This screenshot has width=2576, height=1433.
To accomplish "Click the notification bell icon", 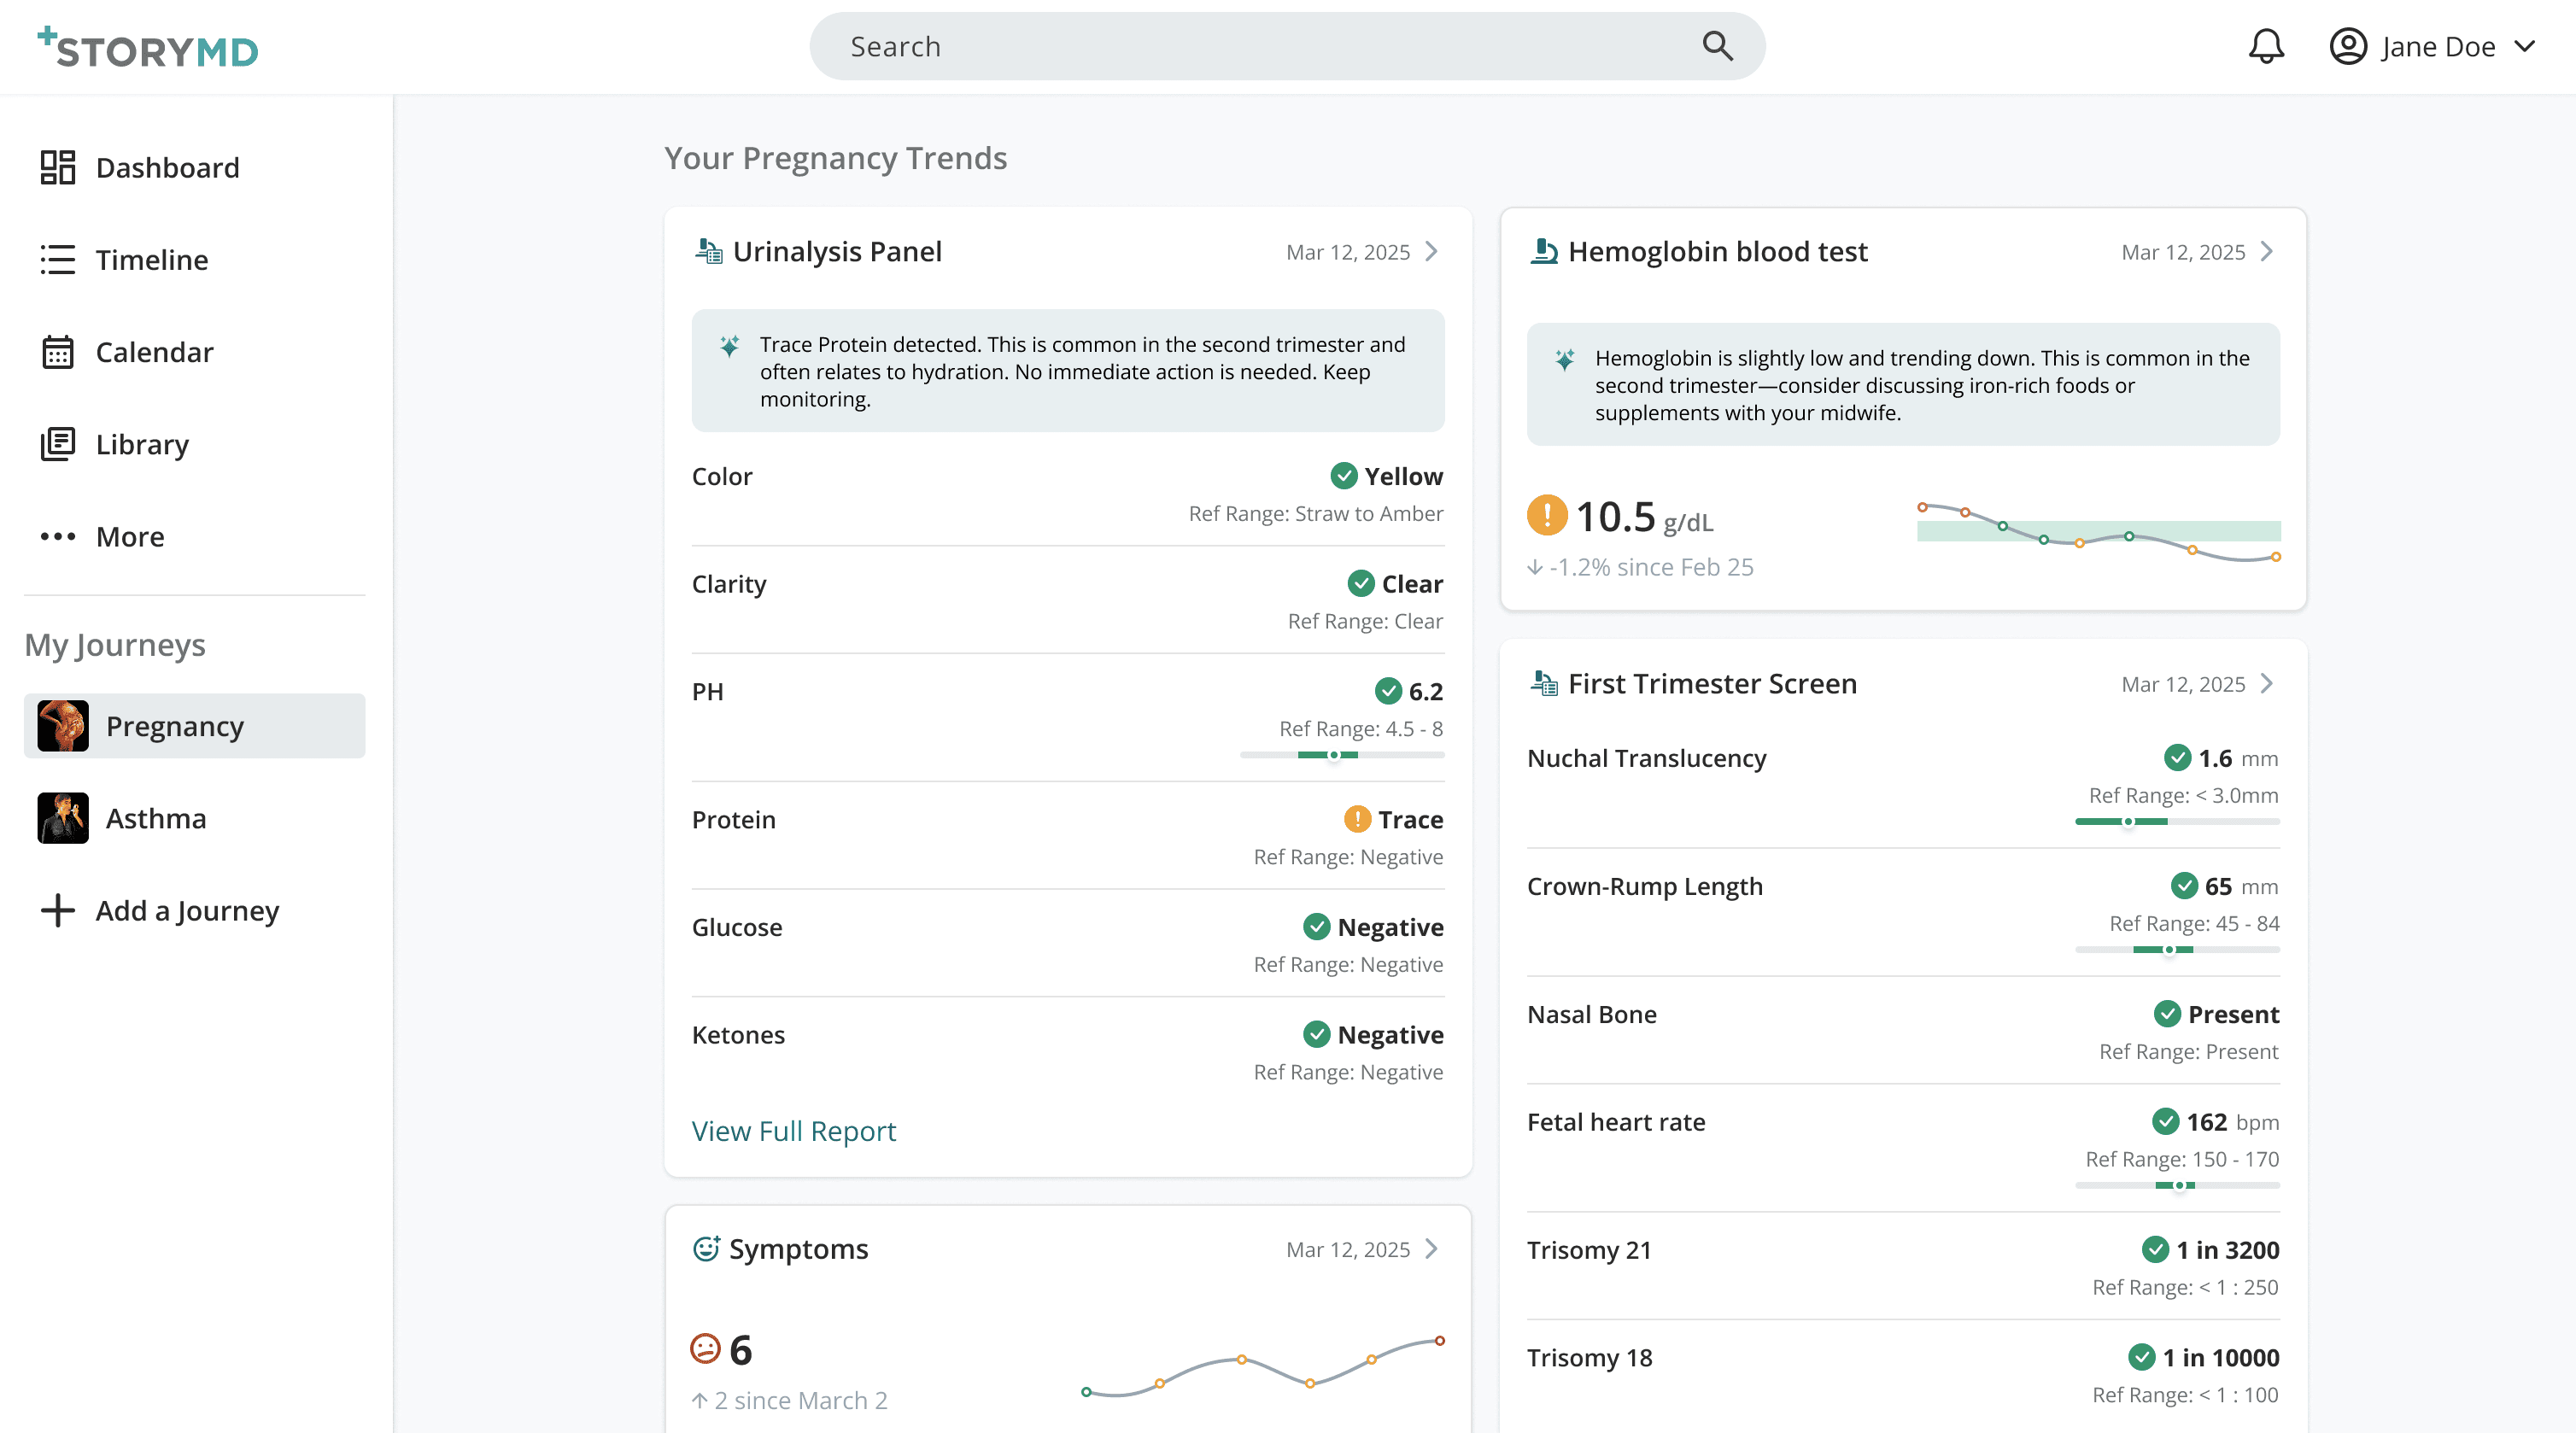I will [x=2266, y=46].
